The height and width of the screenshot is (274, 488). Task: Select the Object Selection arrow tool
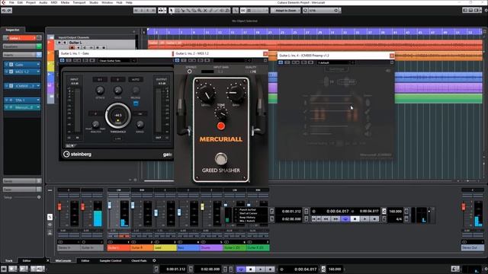pos(171,11)
